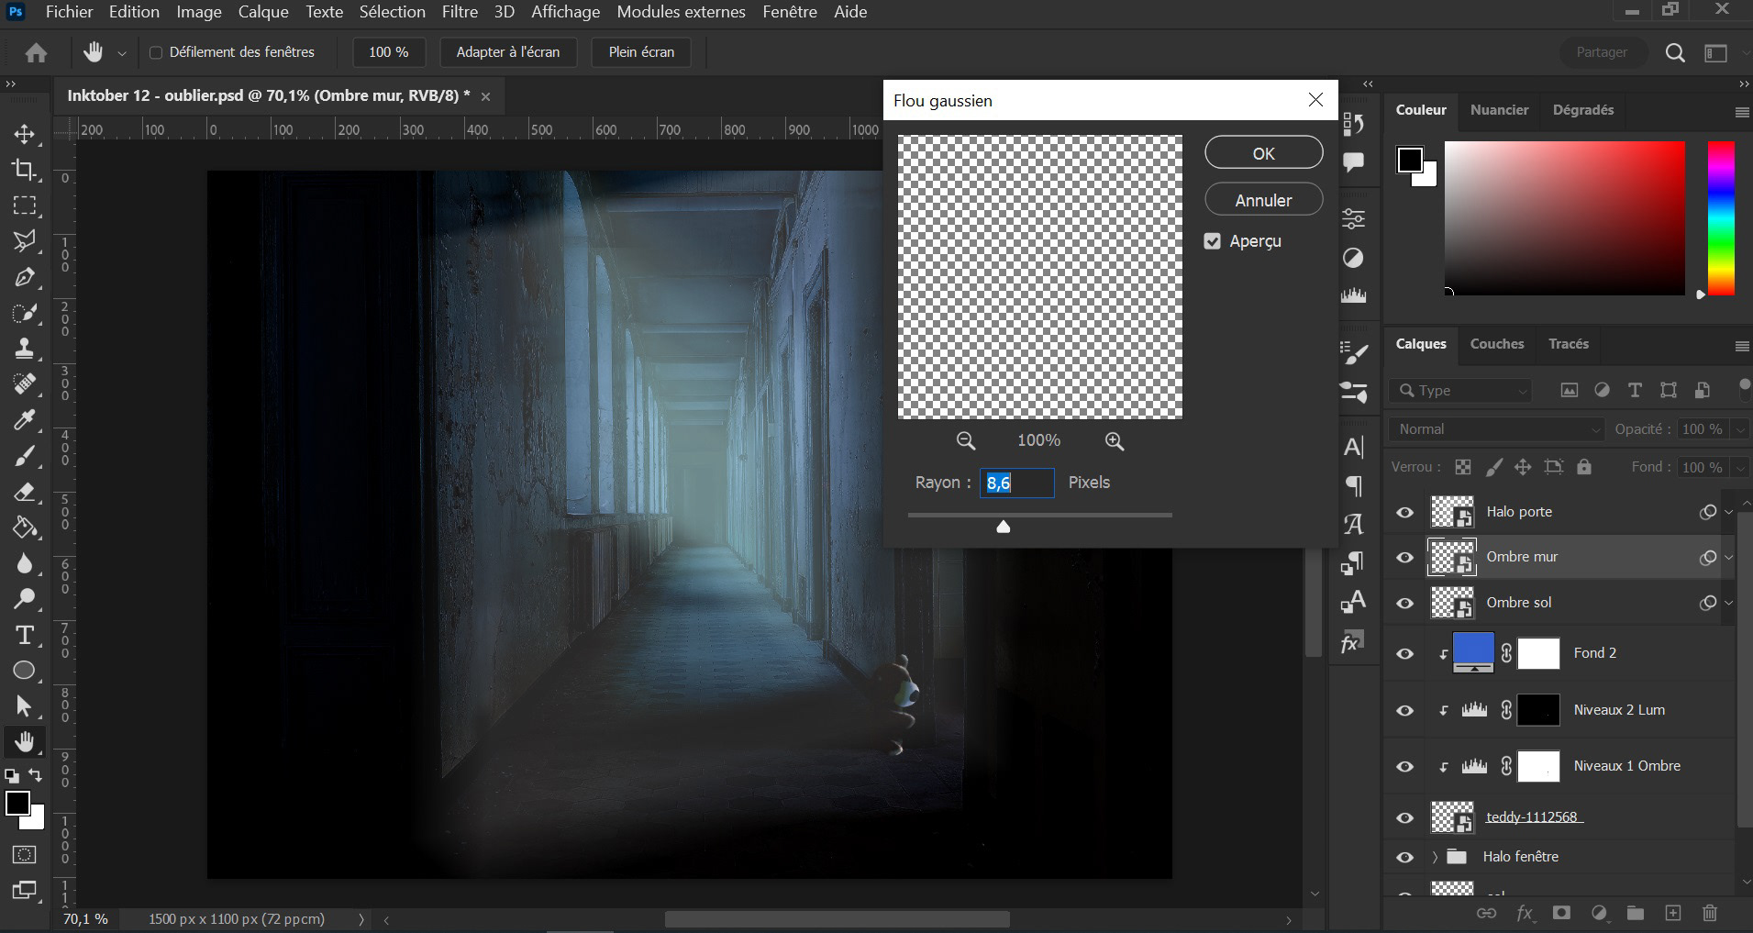This screenshot has height=933, width=1753.
Task: Select the Pen tool
Action: point(25,277)
